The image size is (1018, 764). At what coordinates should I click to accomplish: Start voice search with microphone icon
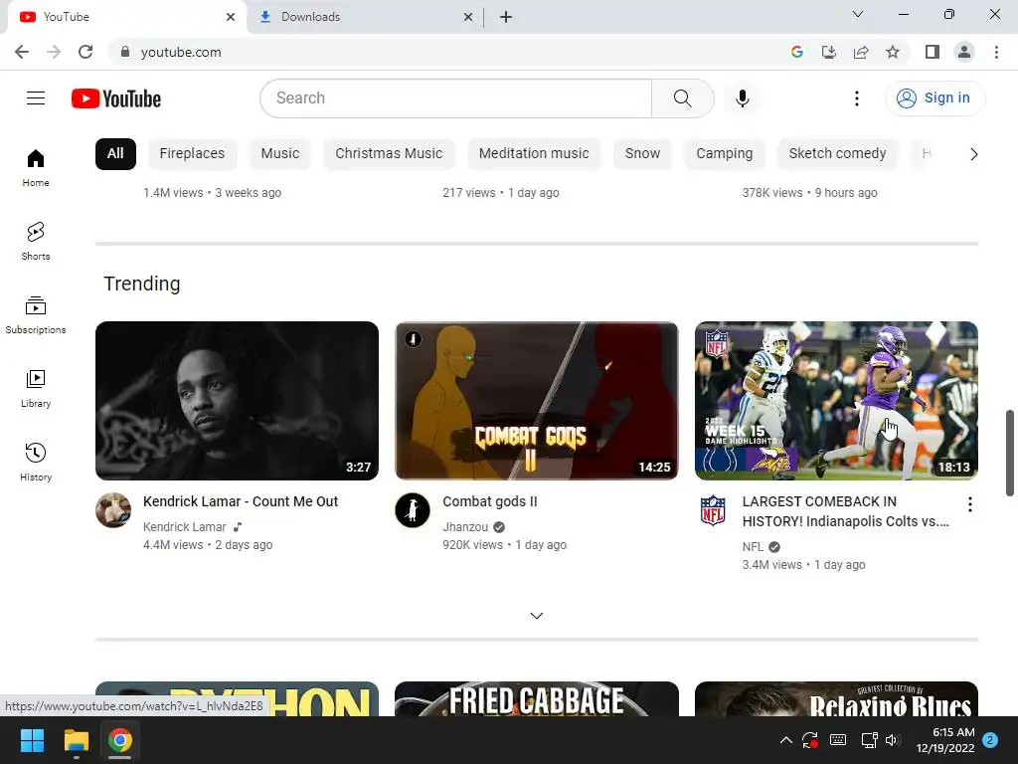coord(742,98)
